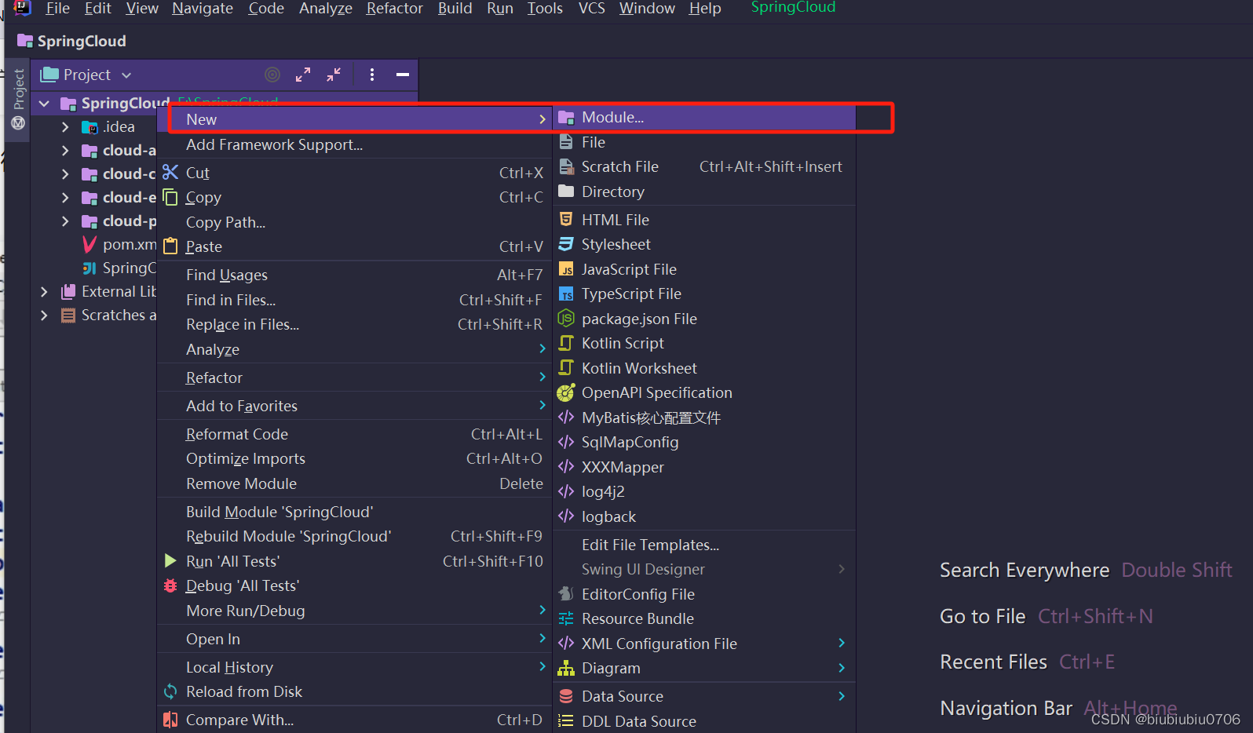
Task: Expand the External Libraries tree node
Action: 44,292
